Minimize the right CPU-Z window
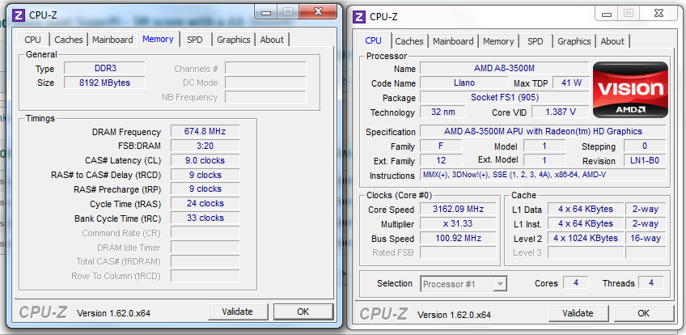This screenshot has height=335, width=686. [x=607, y=15]
